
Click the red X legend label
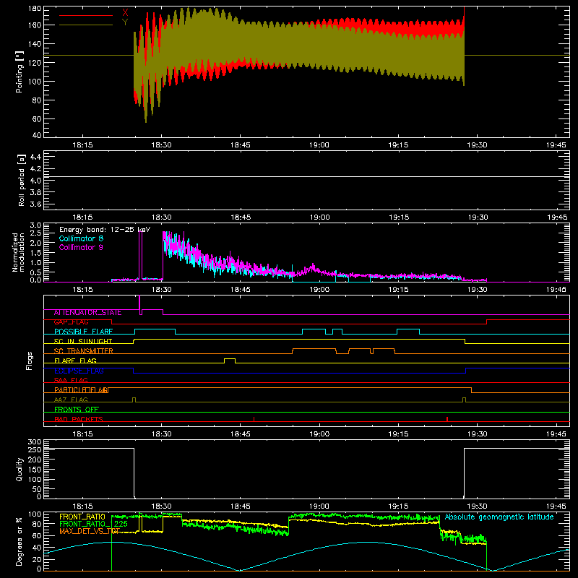pos(125,13)
